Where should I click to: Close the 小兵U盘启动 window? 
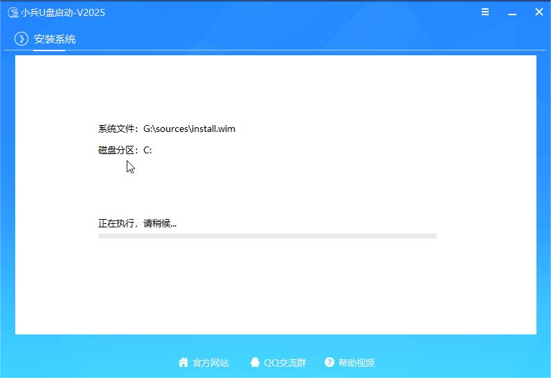coord(539,12)
